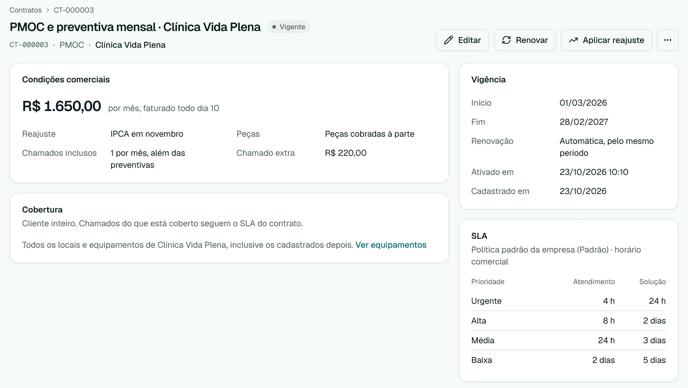Click the PMOC label in the subtitle

click(72, 45)
